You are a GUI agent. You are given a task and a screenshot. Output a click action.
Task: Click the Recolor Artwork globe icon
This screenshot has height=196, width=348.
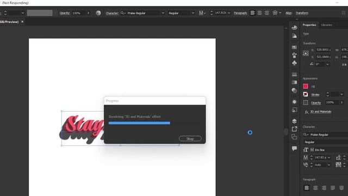(x=98, y=13)
